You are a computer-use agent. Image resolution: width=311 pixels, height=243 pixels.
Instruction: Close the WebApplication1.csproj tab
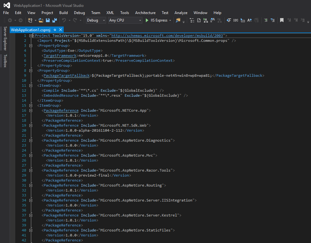pyautogui.click(x=61, y=30)
